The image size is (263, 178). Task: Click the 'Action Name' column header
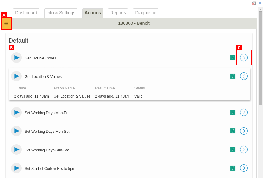point(64,88)
